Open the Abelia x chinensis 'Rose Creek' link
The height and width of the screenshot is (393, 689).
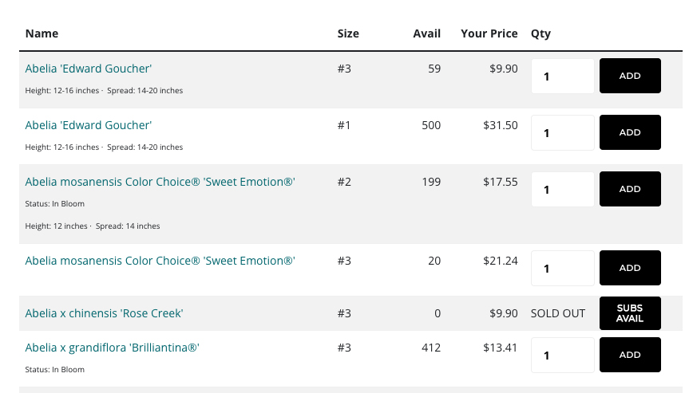point(104,313)
